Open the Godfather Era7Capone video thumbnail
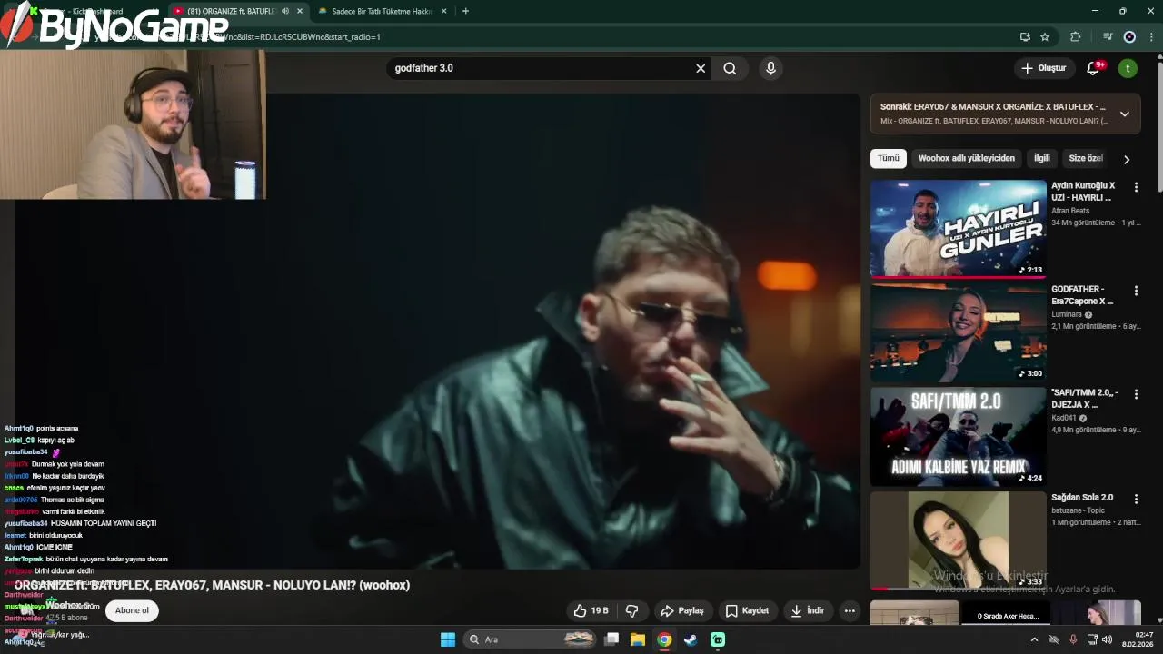 (x=958, y=332)
